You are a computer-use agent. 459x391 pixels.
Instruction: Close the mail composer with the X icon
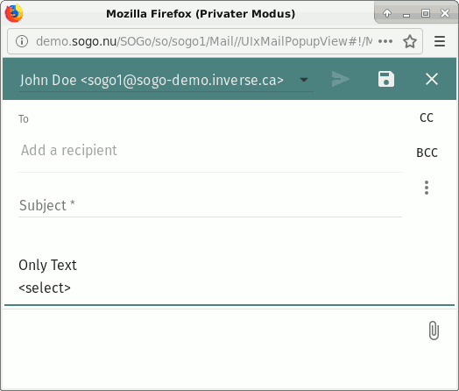[432, 79]
